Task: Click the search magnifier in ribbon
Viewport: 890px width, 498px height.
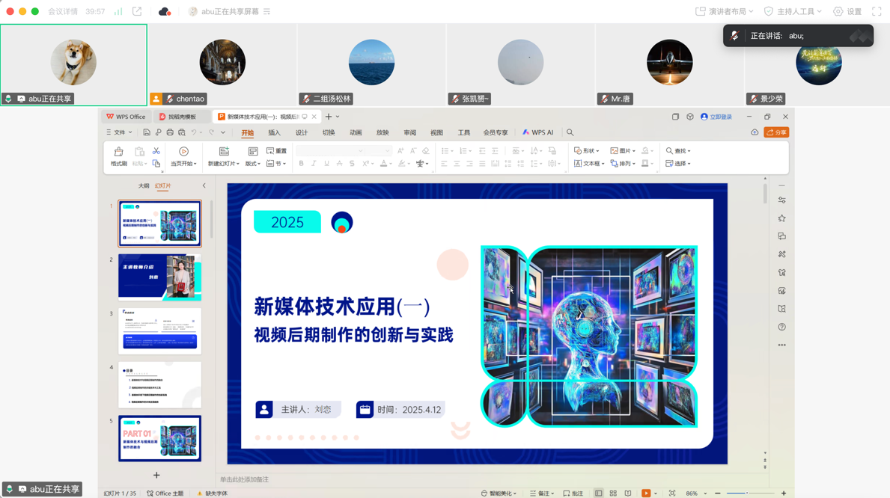Action: [570, 132]
